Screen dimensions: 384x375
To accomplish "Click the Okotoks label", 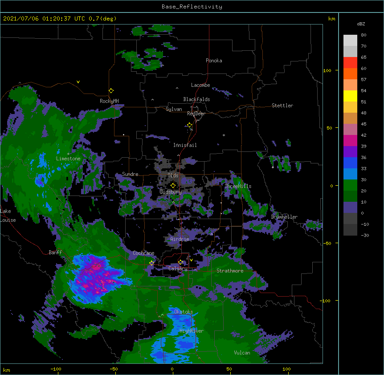I will point(184,312).
